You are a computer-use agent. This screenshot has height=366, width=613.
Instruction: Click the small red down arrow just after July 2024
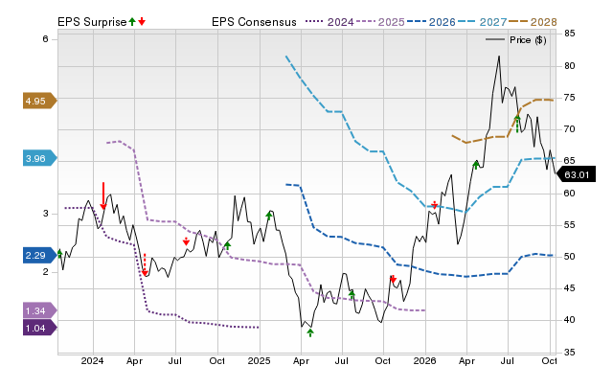(x=186, y=241)
